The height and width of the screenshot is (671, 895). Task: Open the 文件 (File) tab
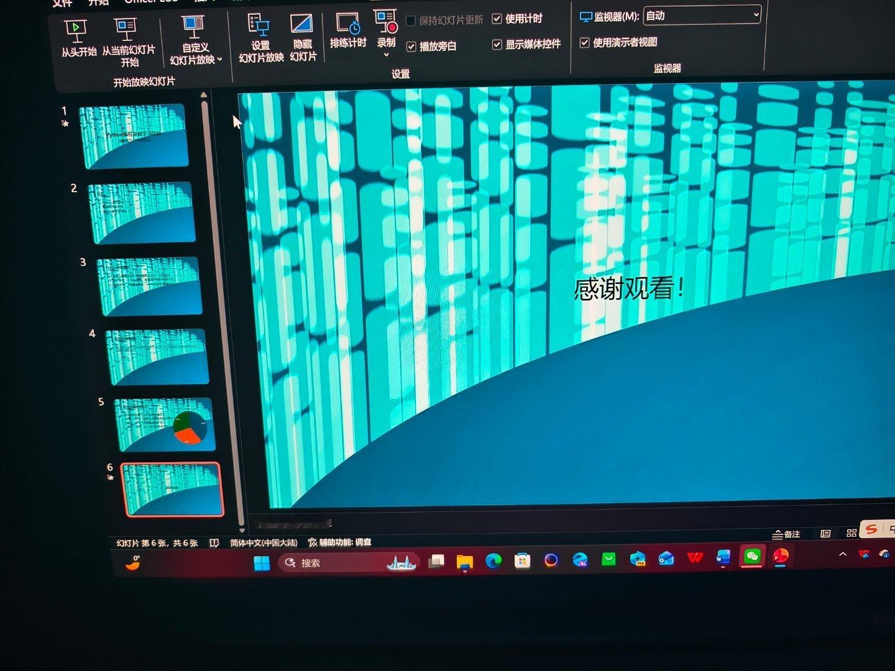click(x=62, y=3)
